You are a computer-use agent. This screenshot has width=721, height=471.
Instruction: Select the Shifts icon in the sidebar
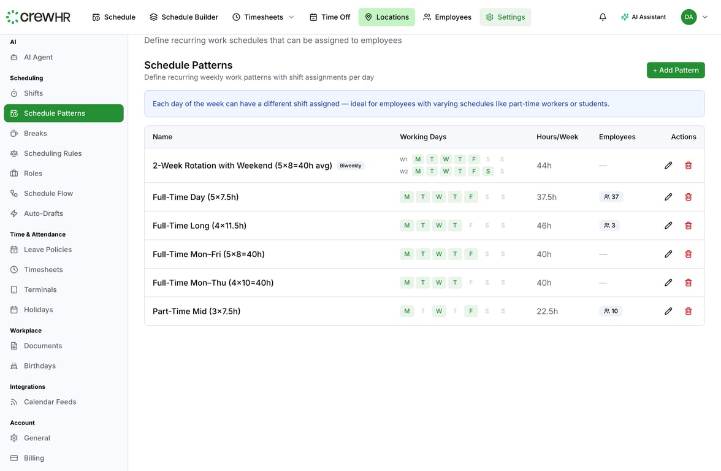click(x=13, y=93)
